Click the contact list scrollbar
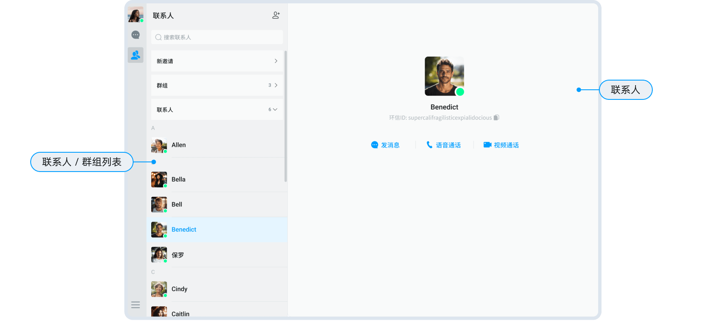Screen dimensions: 725x323 [x=286, y=117]
